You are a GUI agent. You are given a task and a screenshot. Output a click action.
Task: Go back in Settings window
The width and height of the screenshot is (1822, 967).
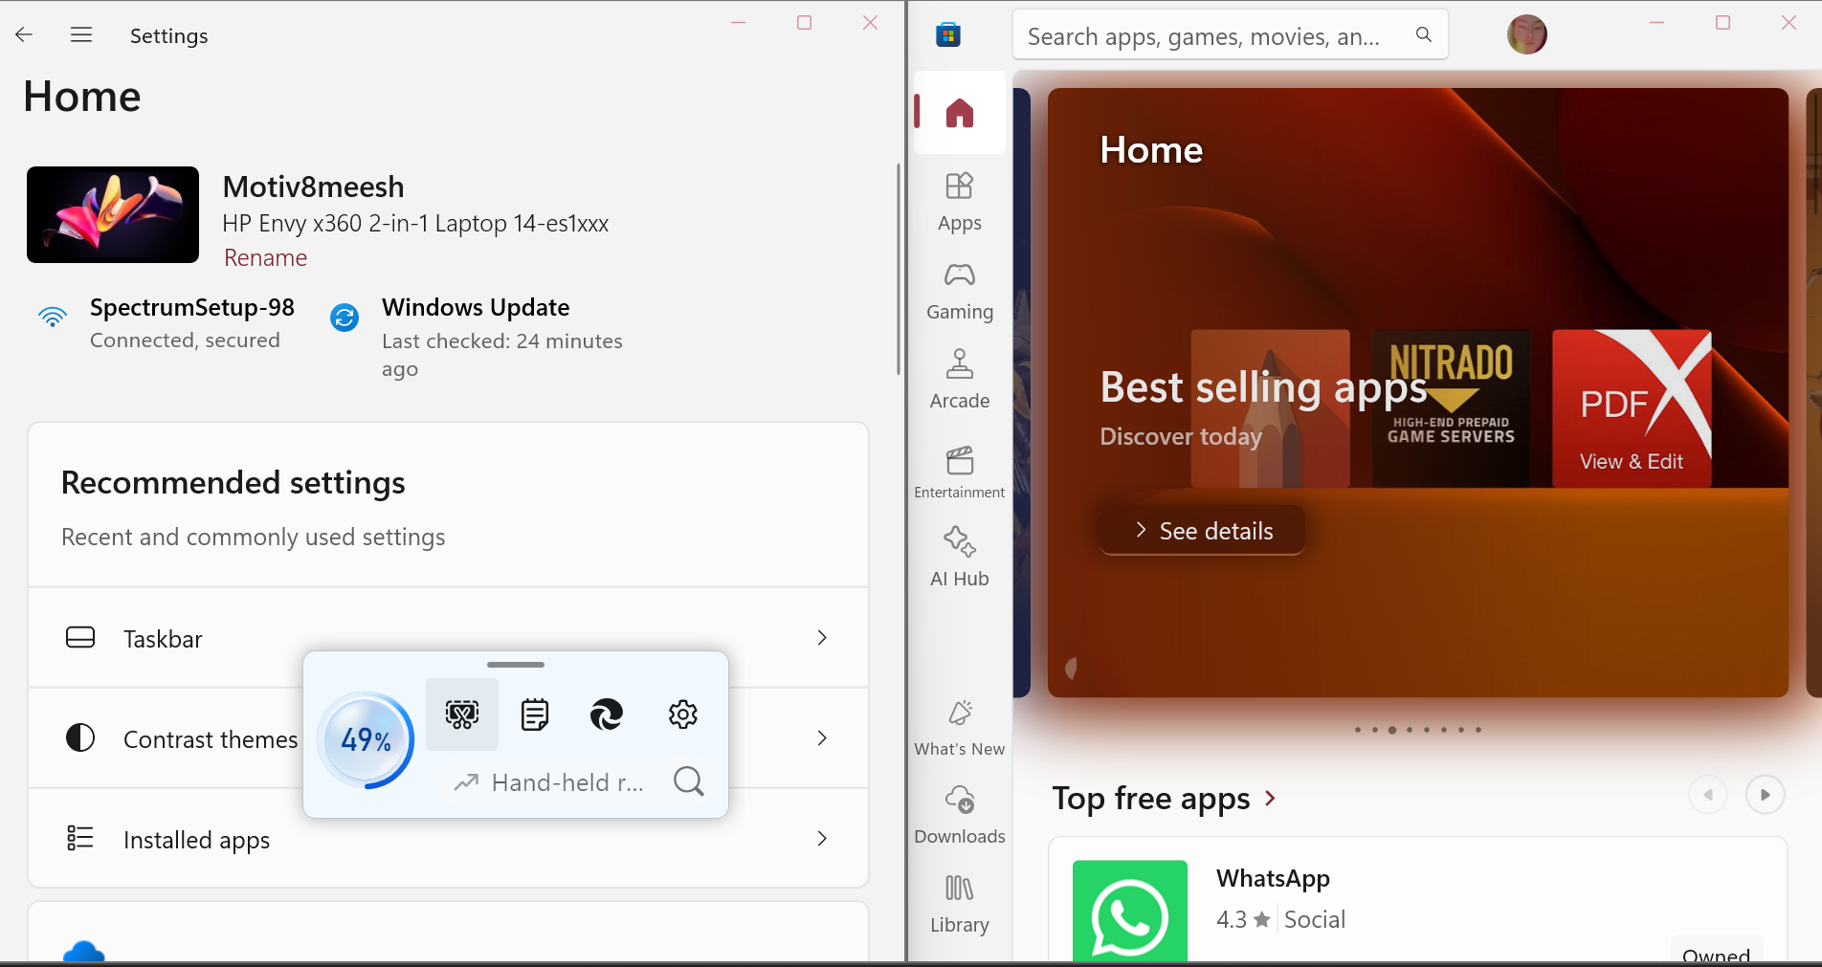(x=24, y=35)
